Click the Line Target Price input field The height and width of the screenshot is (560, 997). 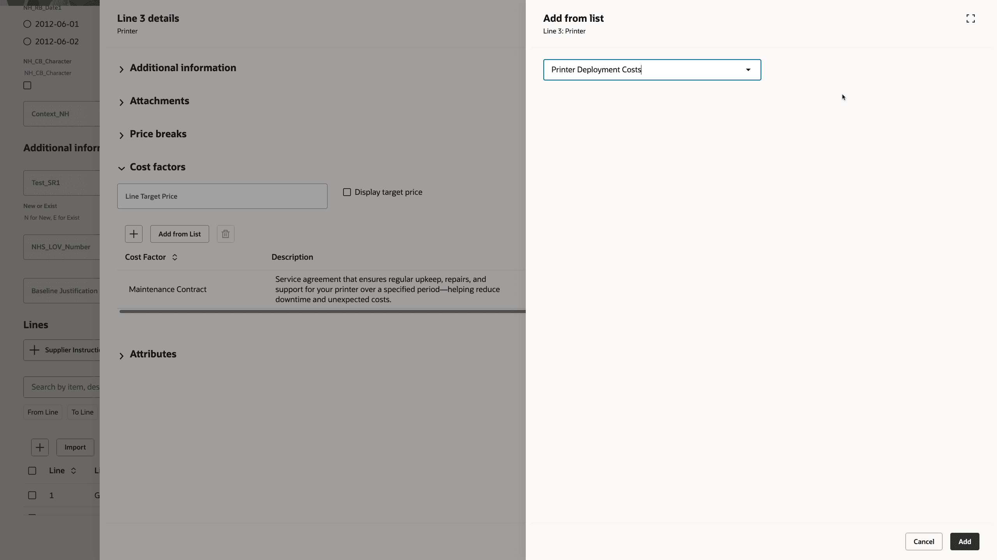222,196
